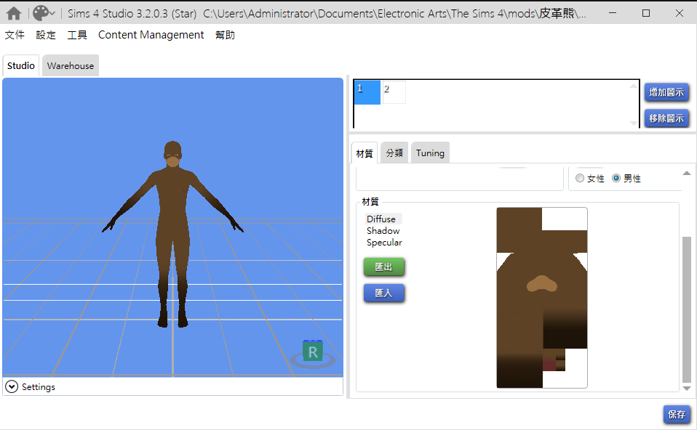Click the materials panel scroll up arrow

[687, 173]
